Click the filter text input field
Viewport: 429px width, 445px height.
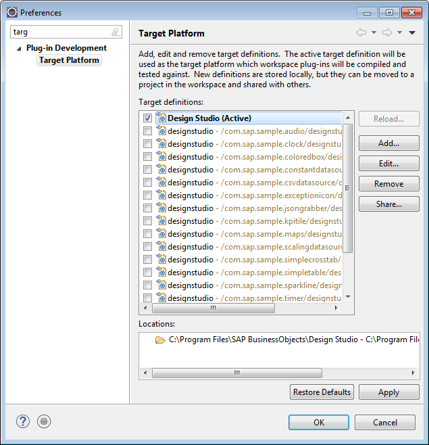click(x=66, y=32)
